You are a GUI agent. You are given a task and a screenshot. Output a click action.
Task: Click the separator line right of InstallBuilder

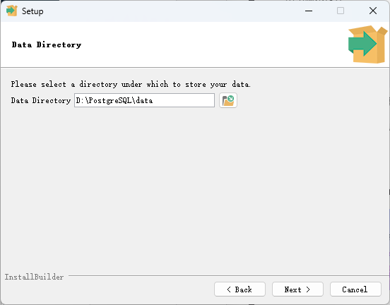point(229,275)
